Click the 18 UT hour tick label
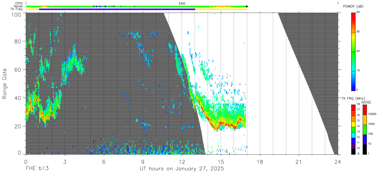Screen dimensions: 380x175 [260, 161]
